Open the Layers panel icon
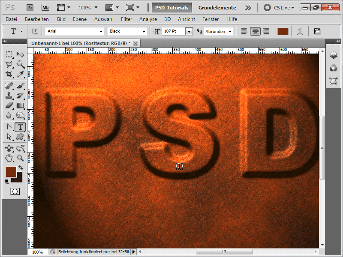343x257 pixels. coord(334,55)
